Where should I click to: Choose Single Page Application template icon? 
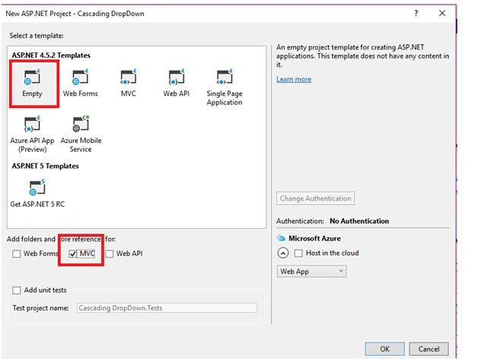tap(225, 77)
